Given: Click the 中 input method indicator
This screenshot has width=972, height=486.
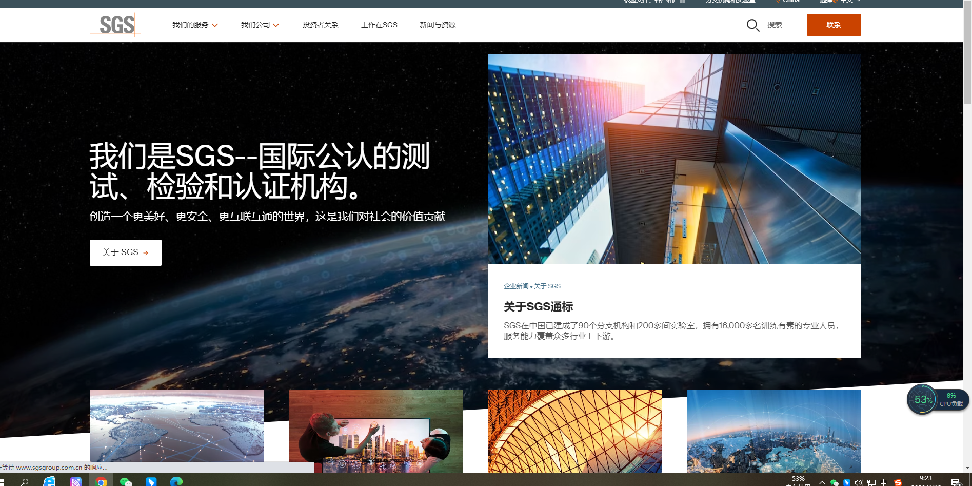Looking at the screenshot, I should pos(883,482).
